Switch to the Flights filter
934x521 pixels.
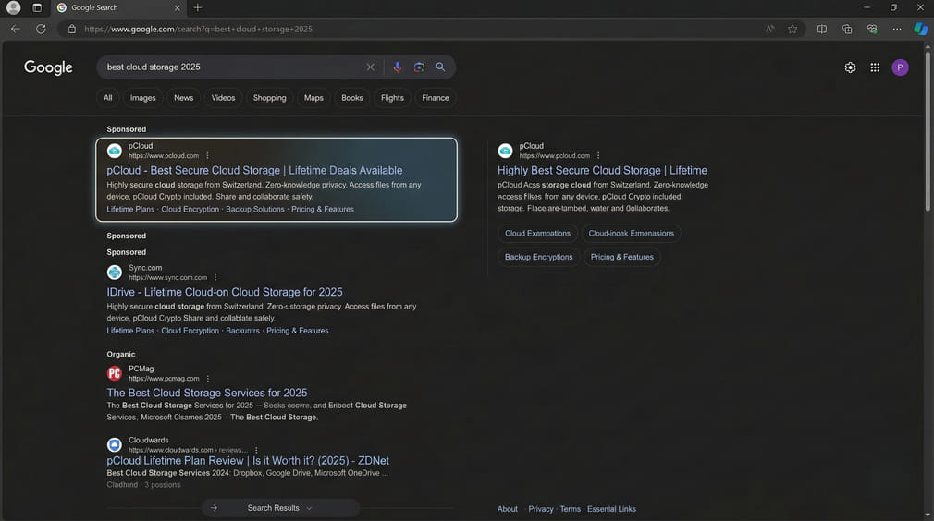click(x=392, y=98)
